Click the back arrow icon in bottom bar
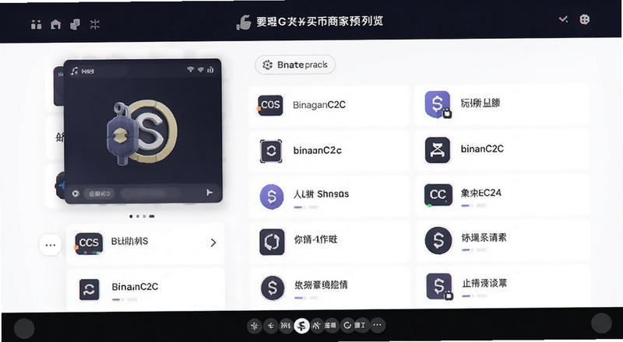Screen dimensions: 623x342 [x=270, y=326]
